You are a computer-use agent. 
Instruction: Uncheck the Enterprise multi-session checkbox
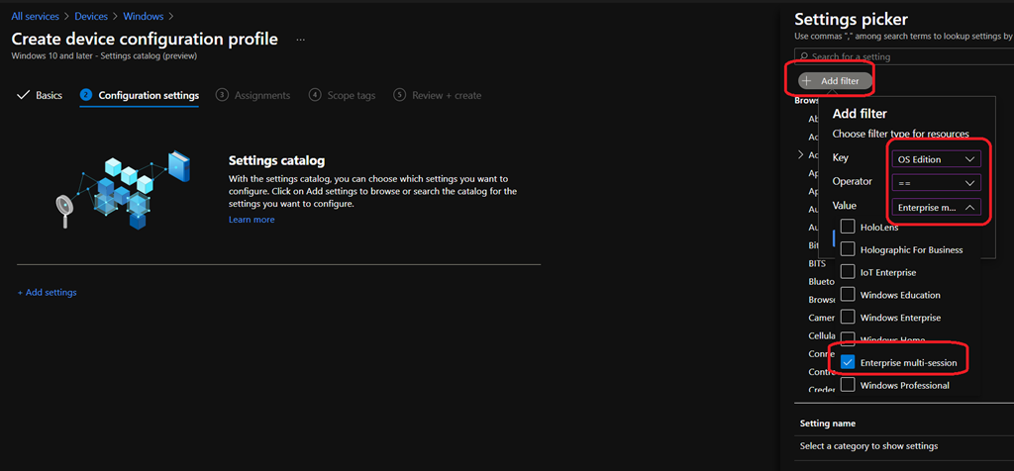pyautogui.click(x=848, y=363)
